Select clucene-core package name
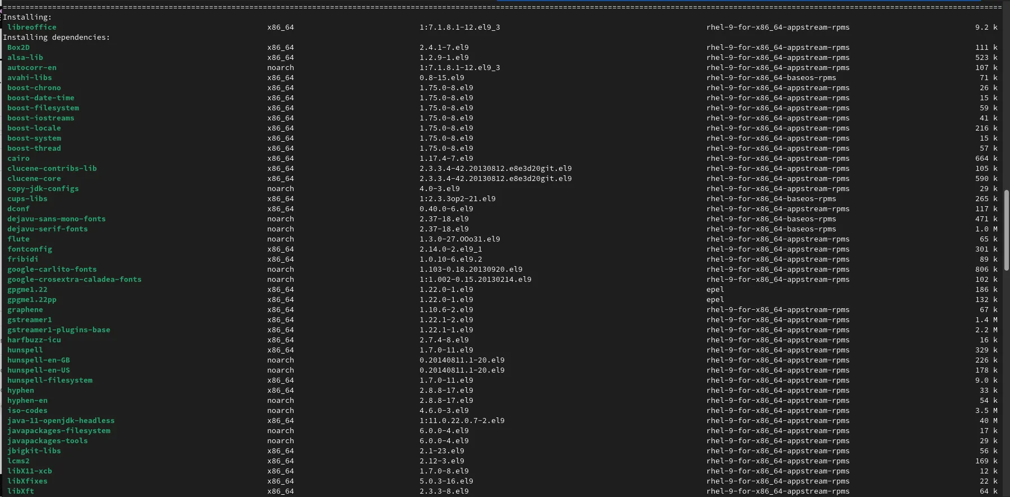The height and width of the screenshot is (497, 1010). 34,178
